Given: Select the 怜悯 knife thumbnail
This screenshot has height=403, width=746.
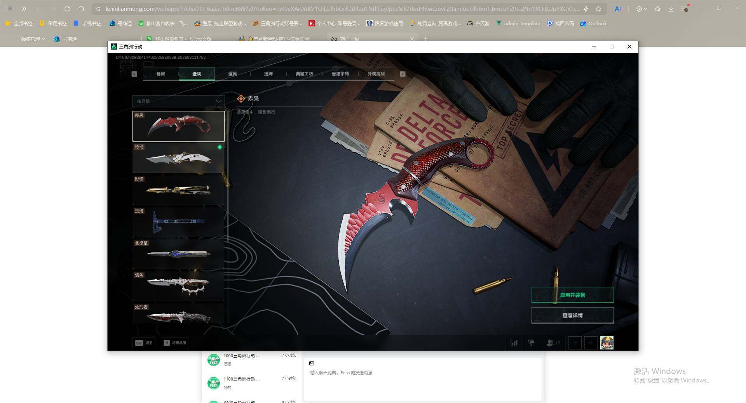Looking at the screenshot, I should click(x=178, y=158).
